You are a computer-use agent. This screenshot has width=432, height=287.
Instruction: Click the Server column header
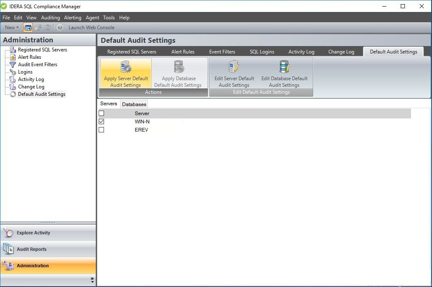142,113
